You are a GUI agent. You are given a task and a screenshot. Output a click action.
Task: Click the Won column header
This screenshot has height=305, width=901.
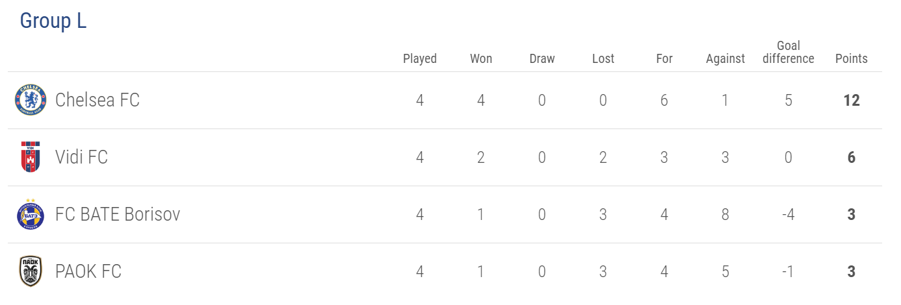pos(481,58)
